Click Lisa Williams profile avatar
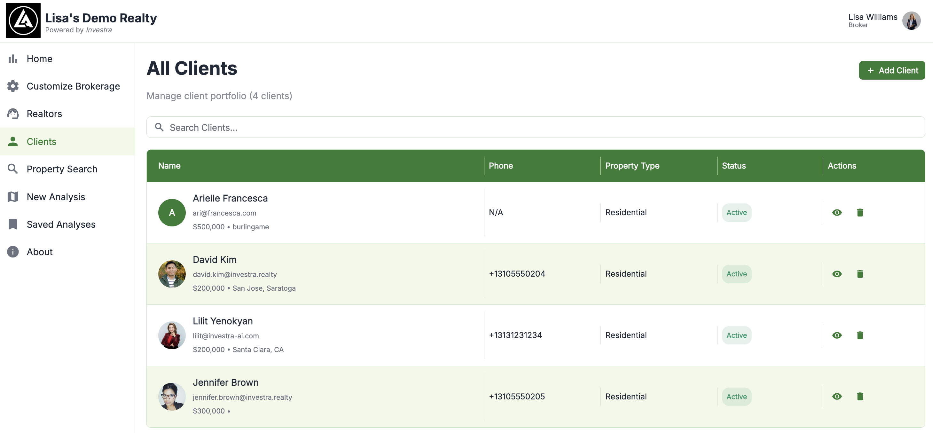Screen dimensions: 933x433 [911, 21]
